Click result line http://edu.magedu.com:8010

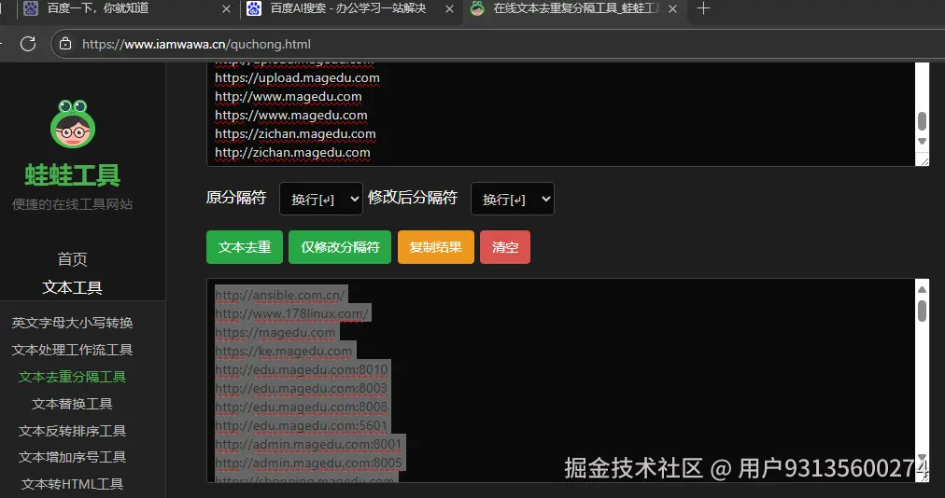(x=302, y=369)
